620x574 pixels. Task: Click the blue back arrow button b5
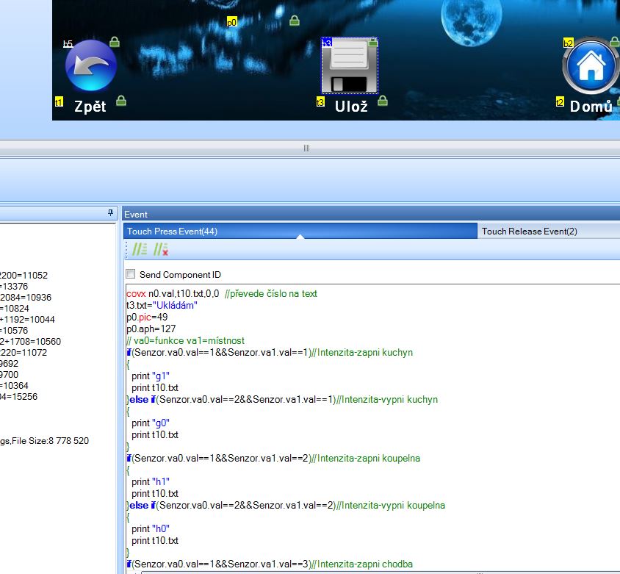pos(90,67)
